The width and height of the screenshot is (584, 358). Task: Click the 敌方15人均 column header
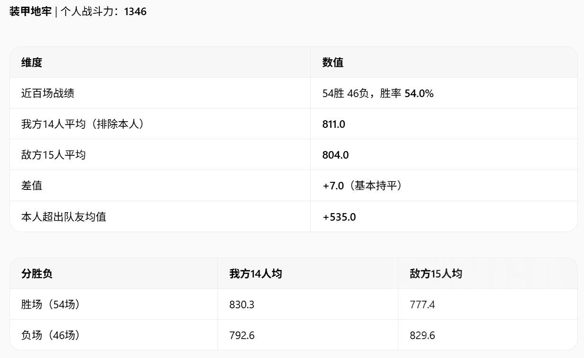pos(436,273)
